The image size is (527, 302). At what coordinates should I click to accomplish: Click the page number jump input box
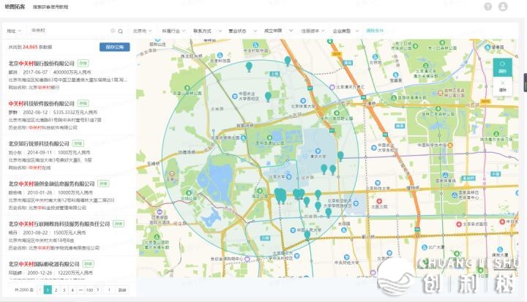(109, 290)
